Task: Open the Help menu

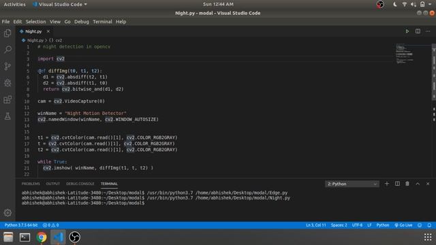Action: click(x=121, y=22)
